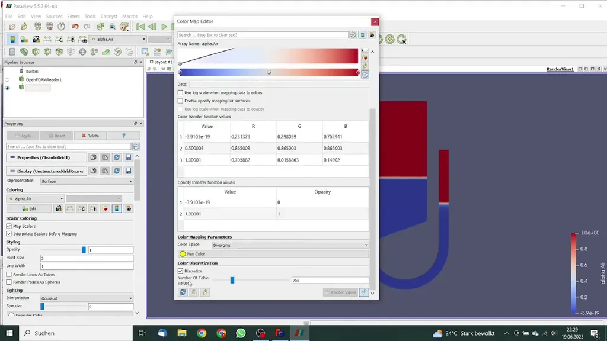Screen dimensions: 607x341
Task: Open the Catalyst menu
Action: tap(108, 17)
